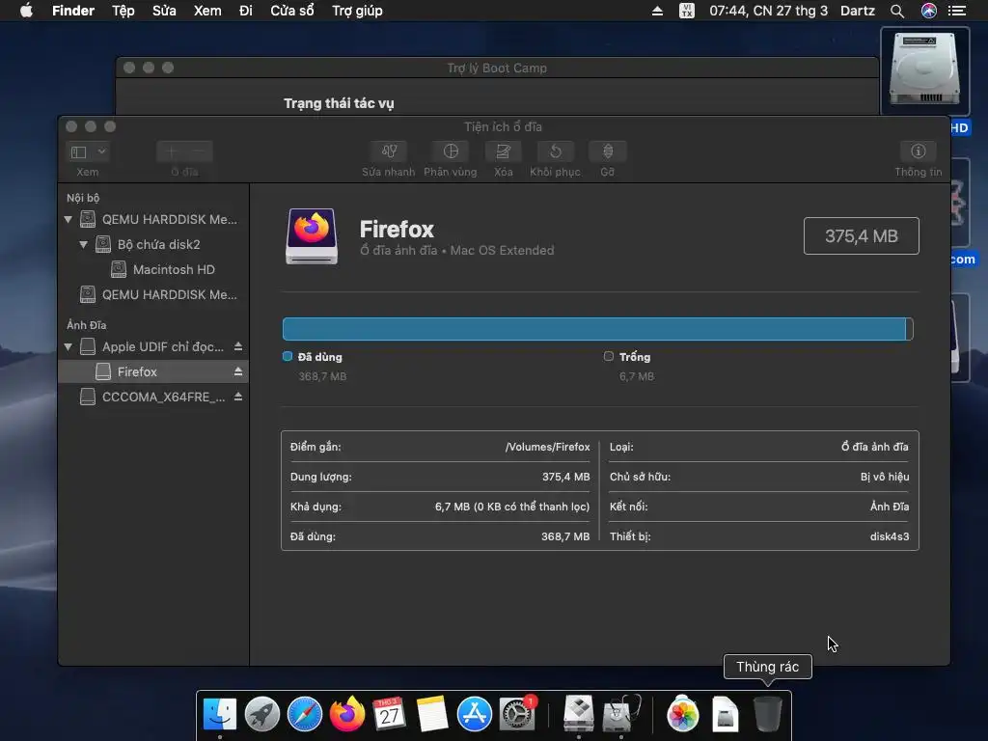Viewport: 988px width, 741px height.
Task: Click the 375,4 MB capacity box
Action: pyautogui.click(x=861, y=236)
